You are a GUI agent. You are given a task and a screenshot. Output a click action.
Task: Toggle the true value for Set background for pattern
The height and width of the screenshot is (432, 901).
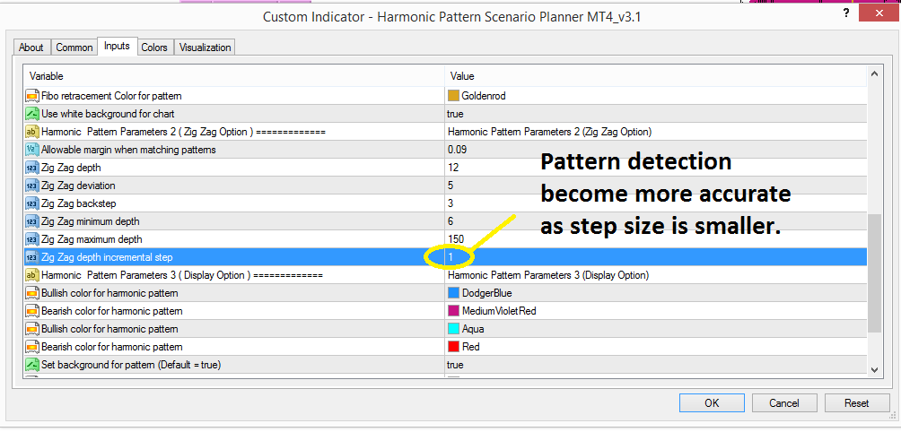[455, 365]
